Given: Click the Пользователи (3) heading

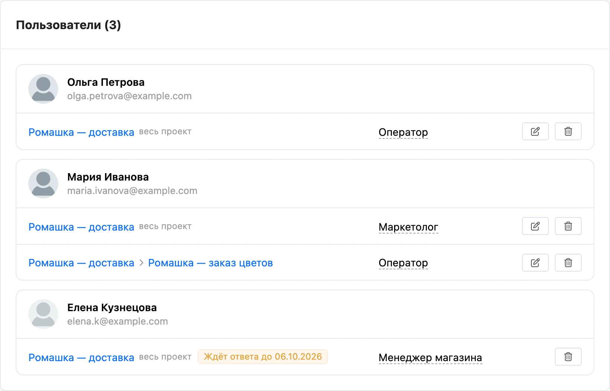Looking at the screenshot, I should point(69,25).
